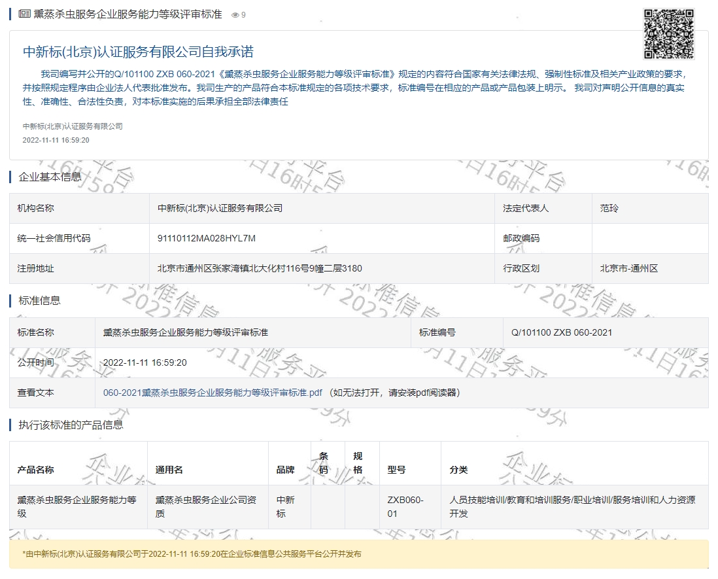Select legal representative name 范玲

(609, 209)
